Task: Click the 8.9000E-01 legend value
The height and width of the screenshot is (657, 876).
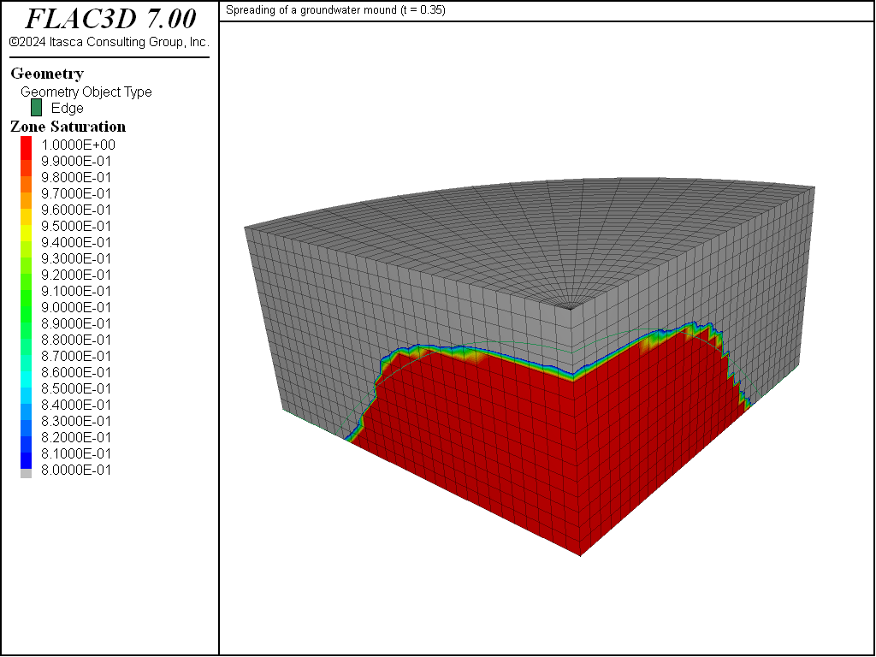Action: (x=76, y=323)
